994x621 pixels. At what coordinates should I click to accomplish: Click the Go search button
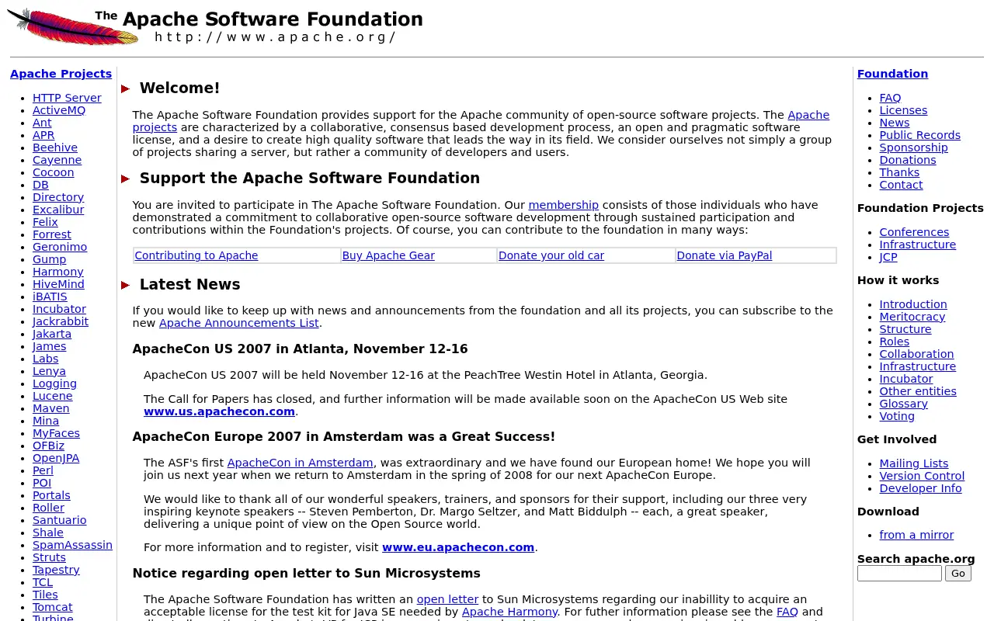[x=958, y=573]
